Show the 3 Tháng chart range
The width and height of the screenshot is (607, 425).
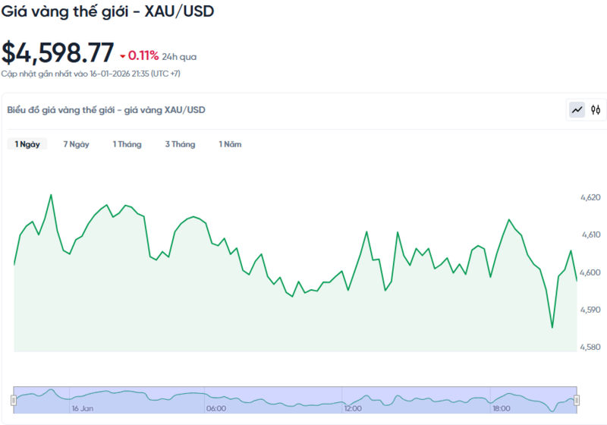coord(180,144)
